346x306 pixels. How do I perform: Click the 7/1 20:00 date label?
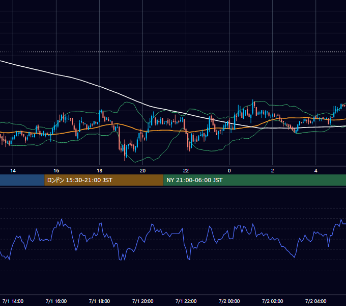(143, 301)
